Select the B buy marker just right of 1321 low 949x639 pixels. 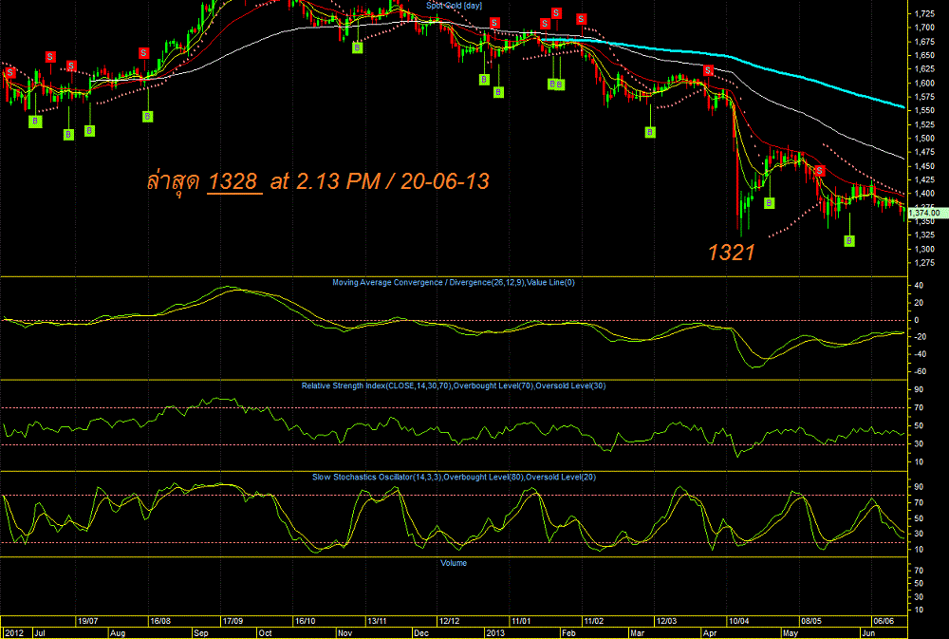click(x=769, y=203)
